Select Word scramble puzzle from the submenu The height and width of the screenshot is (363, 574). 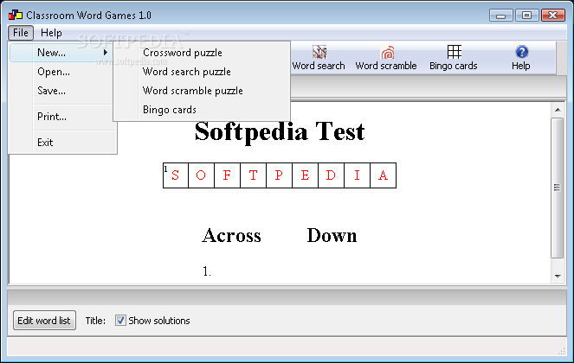tap(202, 91)
